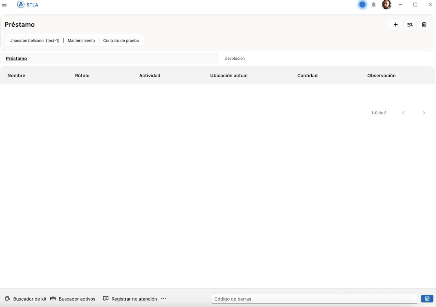Sort by the Cantidad column header
The height and width of the screenshot is (307, 436).
(x=307, y=76)
